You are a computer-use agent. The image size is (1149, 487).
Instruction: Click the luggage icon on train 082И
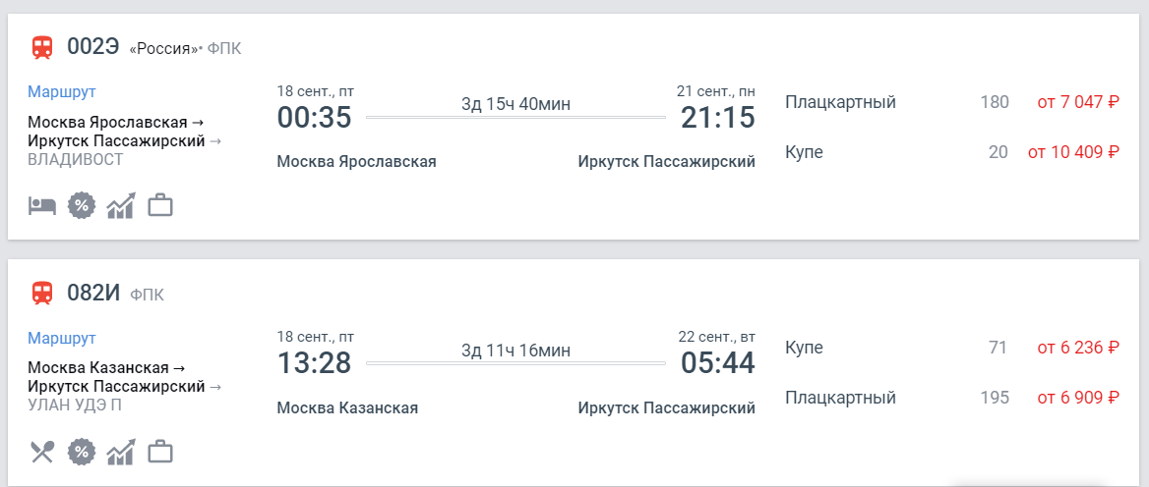(159, 452)
